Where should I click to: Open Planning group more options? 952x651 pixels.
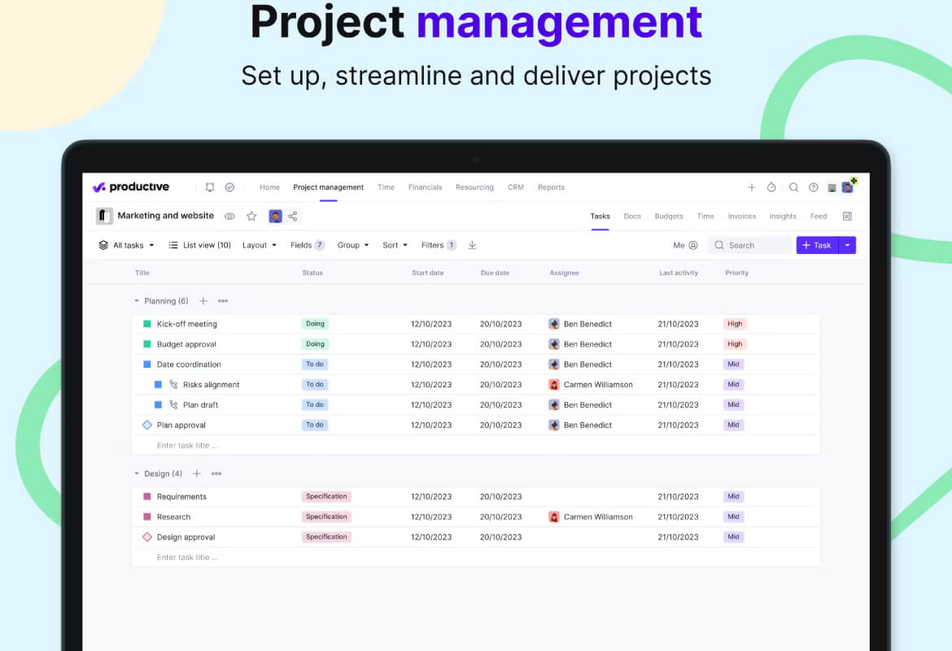click(223, 300)
